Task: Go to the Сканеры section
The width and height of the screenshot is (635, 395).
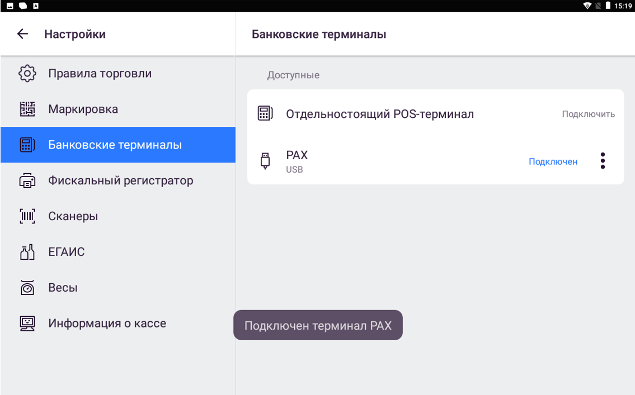Action: 73,216
